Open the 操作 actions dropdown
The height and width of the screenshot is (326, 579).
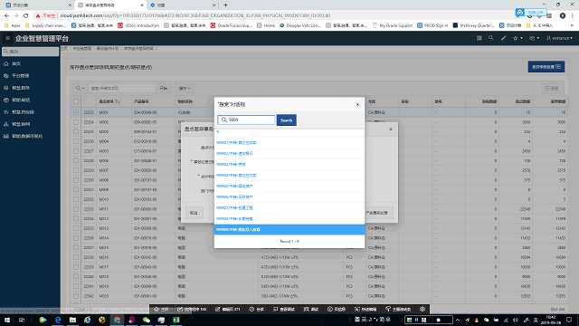point(185,88)
